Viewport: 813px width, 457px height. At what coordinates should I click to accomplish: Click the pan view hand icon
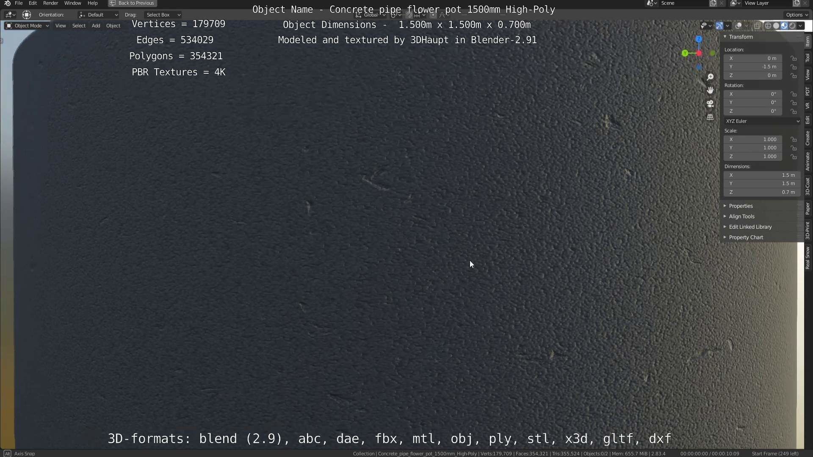click(710, 90)
